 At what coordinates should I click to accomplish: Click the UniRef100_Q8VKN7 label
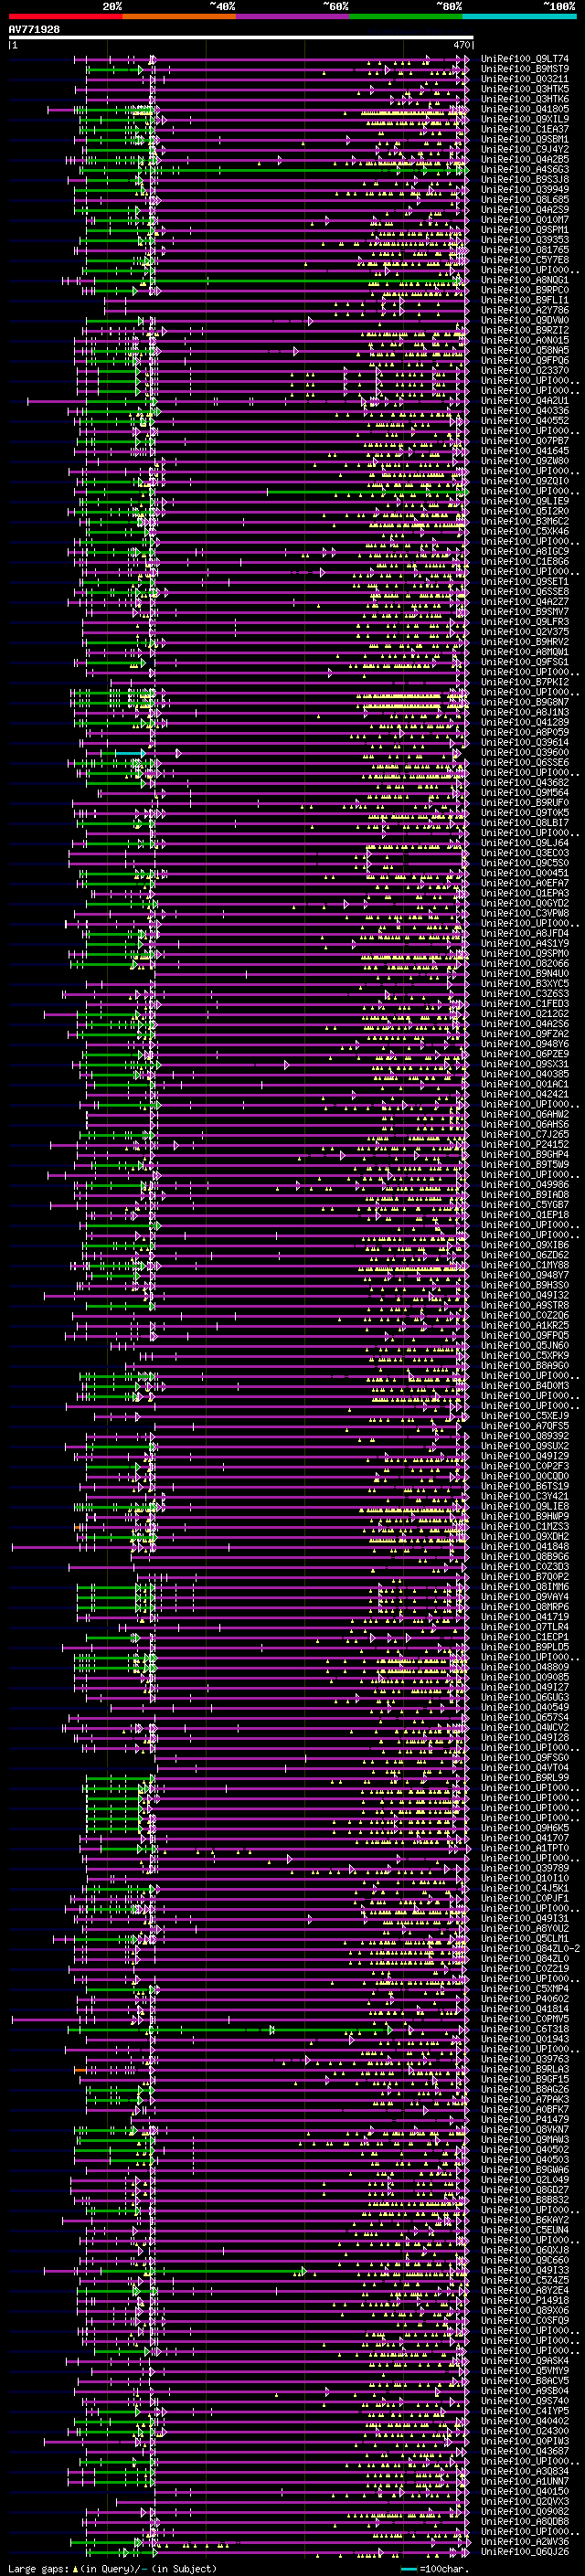[x=525, y=2131]
